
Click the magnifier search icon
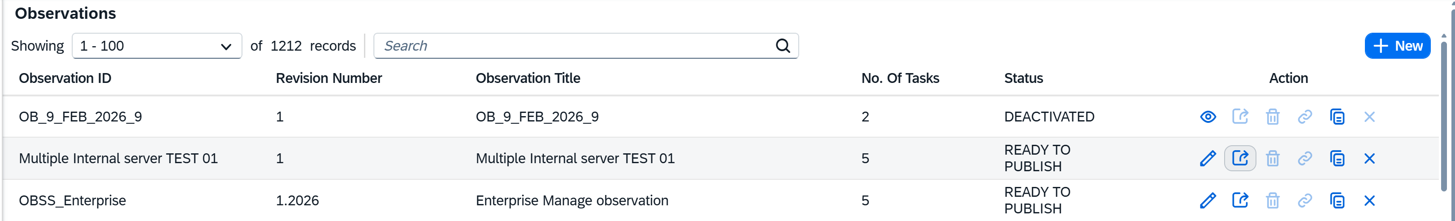click(782, 46)
